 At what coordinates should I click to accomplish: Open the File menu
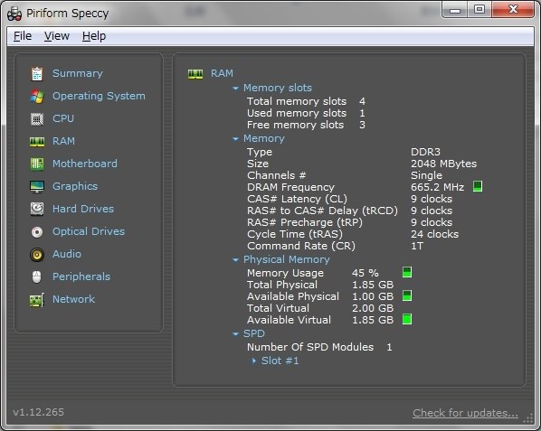coord(23,36)
